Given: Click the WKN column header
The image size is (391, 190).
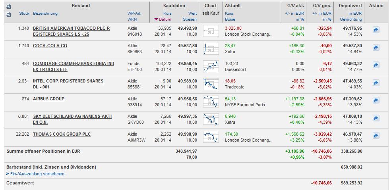Looking at the screenshot, I should 132,19.
